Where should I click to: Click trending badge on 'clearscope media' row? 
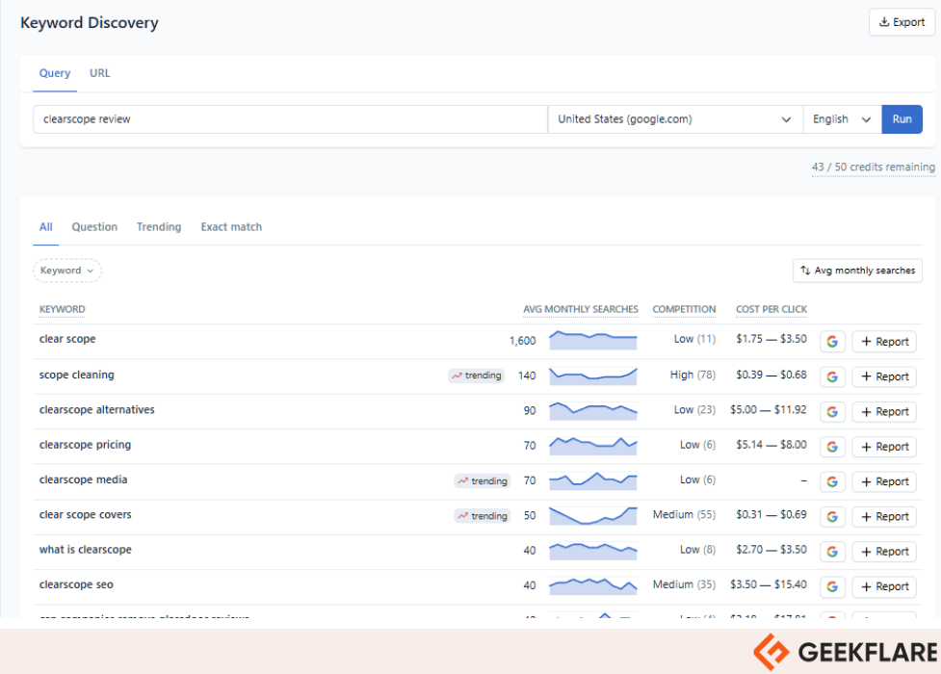[x=483, y=481]
